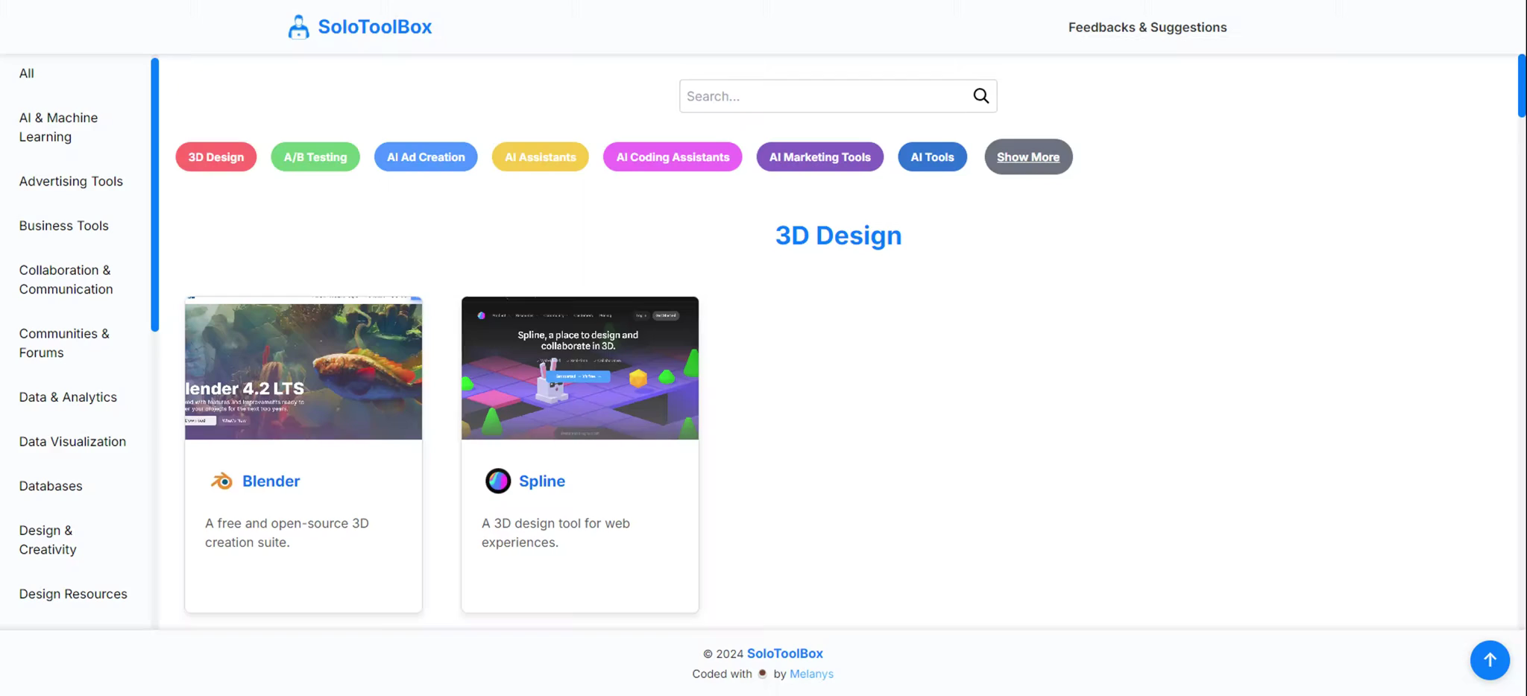Choose Collaboration & Communication category

[x=66, y=279]
